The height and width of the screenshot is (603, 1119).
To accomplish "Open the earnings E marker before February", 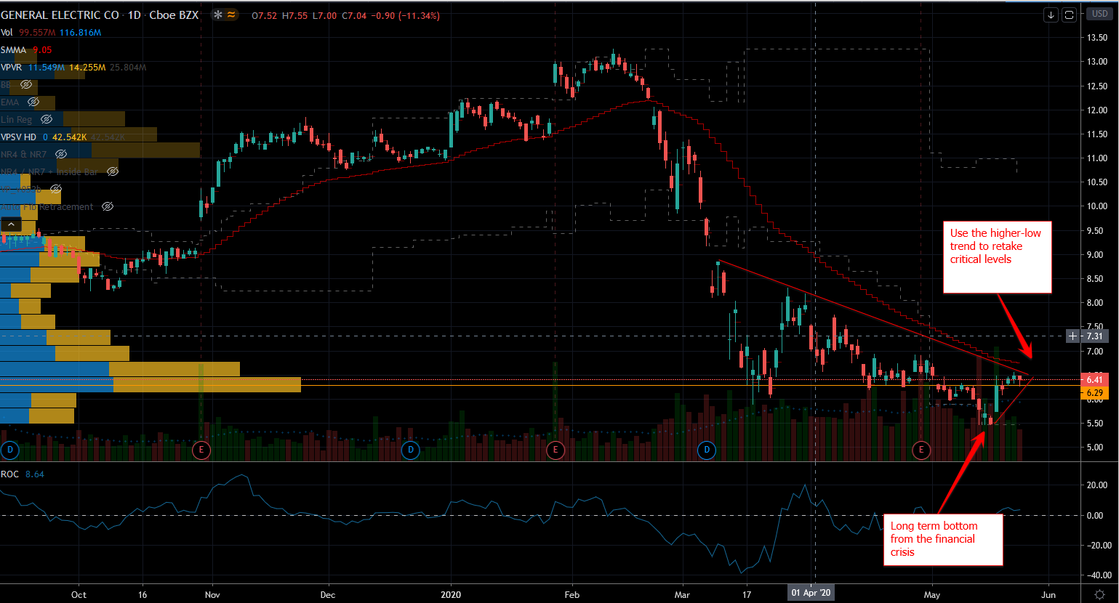I will tap(556, 450).
